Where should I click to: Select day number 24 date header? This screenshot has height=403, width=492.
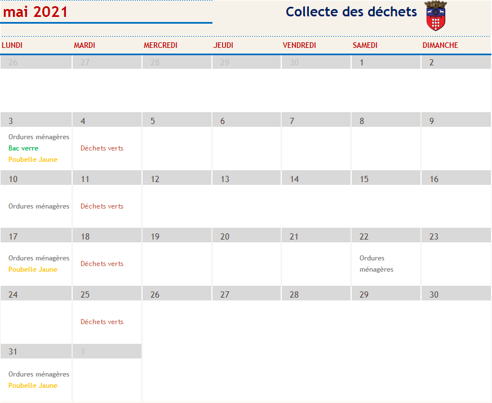tap(36, 294)
